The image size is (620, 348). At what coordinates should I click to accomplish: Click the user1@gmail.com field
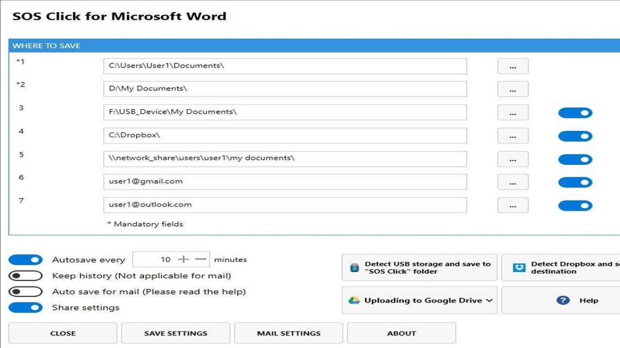point(285,182)
